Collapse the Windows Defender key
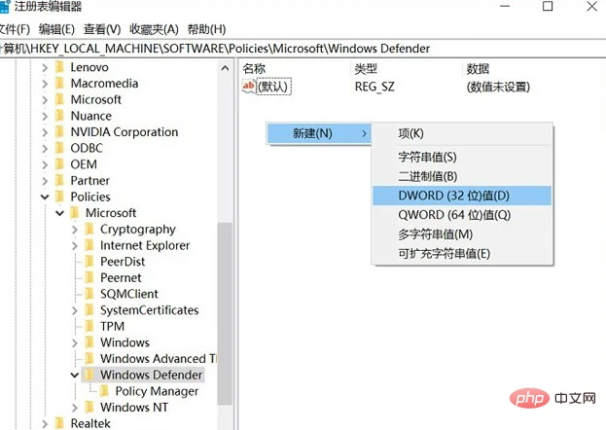Image resolution: width=606 pixels, height=430 pixels. click(75, 375)
